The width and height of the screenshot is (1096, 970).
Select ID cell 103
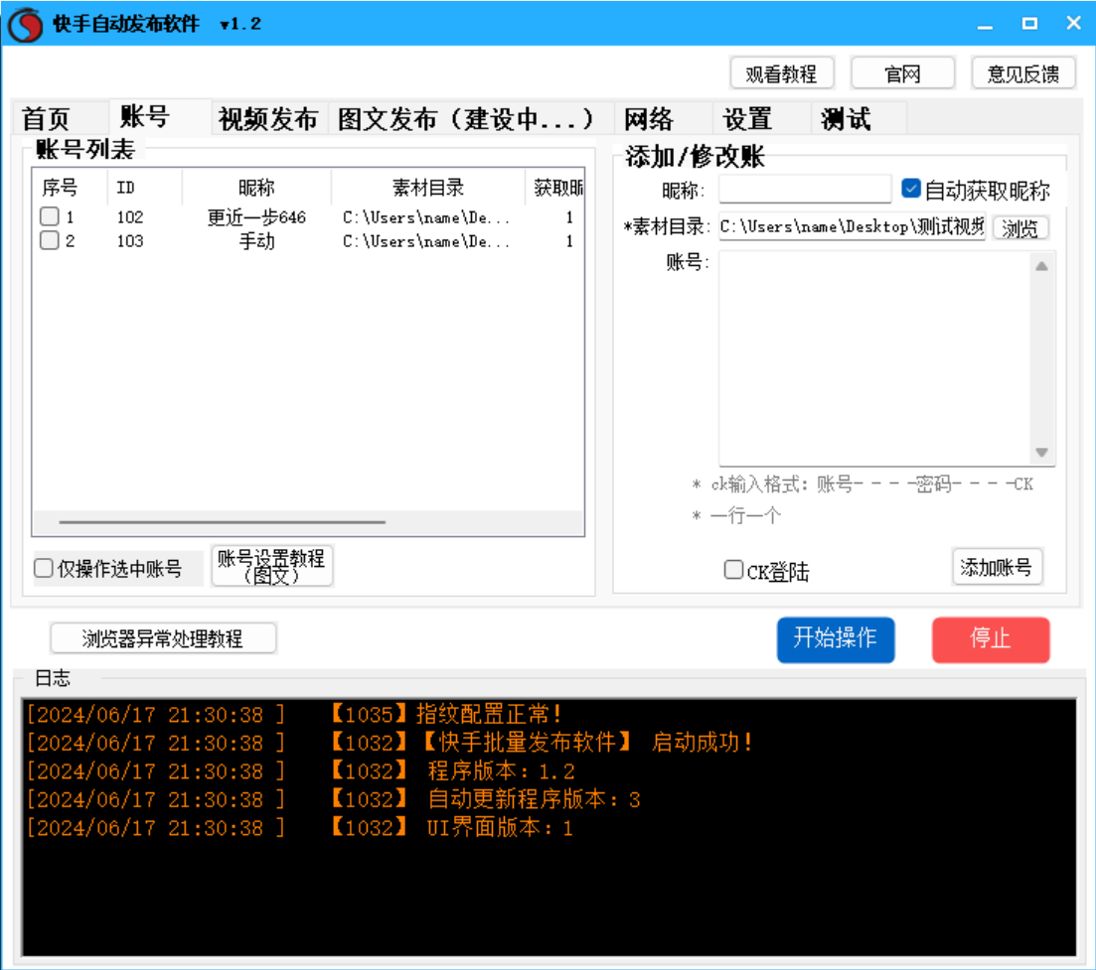130,241
